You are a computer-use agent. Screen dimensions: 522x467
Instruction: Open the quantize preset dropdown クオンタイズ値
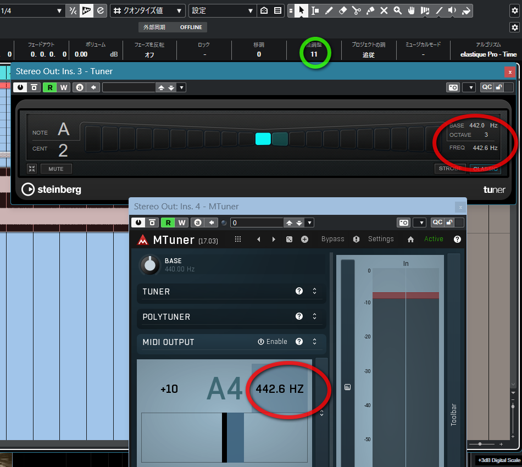[x=148, y=10]
